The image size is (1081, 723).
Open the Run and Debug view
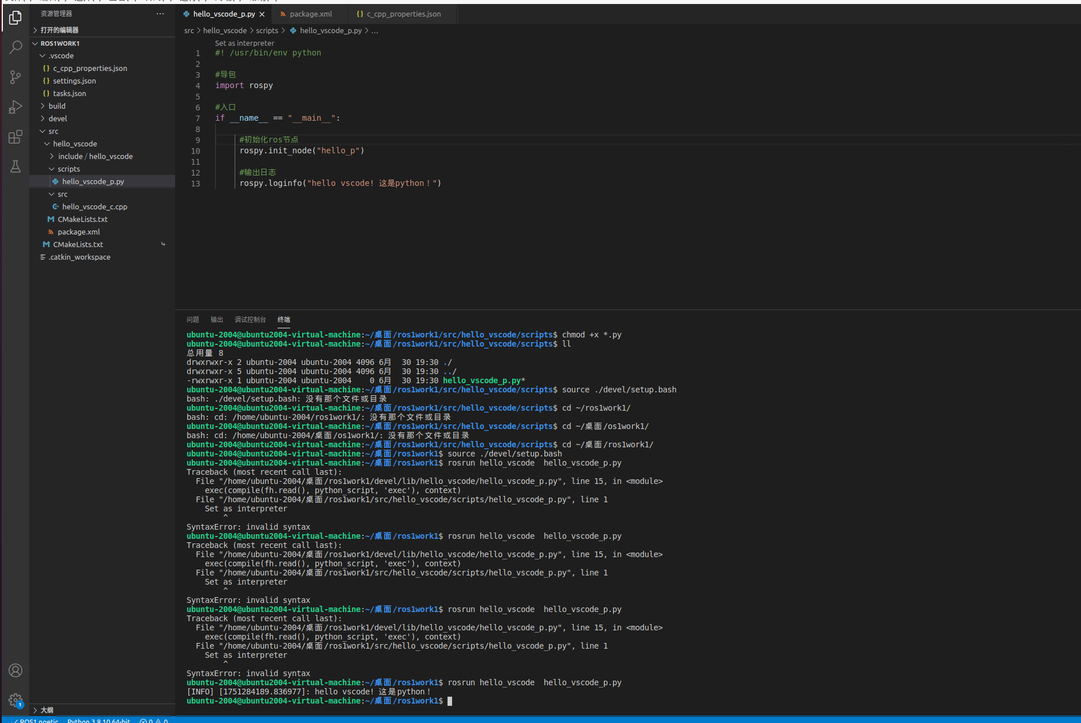(x=15, y=107)
